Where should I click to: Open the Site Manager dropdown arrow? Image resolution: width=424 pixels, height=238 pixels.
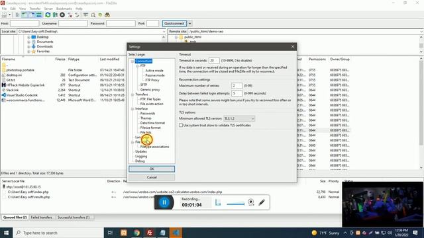(x=10, y=15)
